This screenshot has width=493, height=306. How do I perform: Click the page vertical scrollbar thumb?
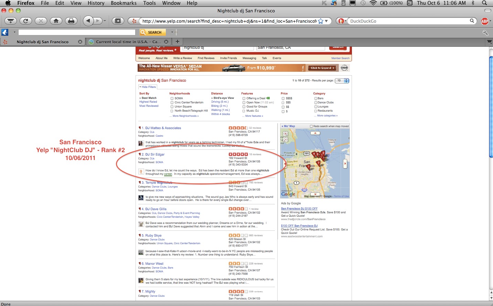pos(491,106)
